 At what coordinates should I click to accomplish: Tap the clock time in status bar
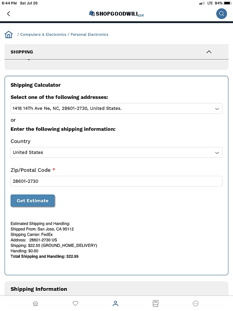9,3
